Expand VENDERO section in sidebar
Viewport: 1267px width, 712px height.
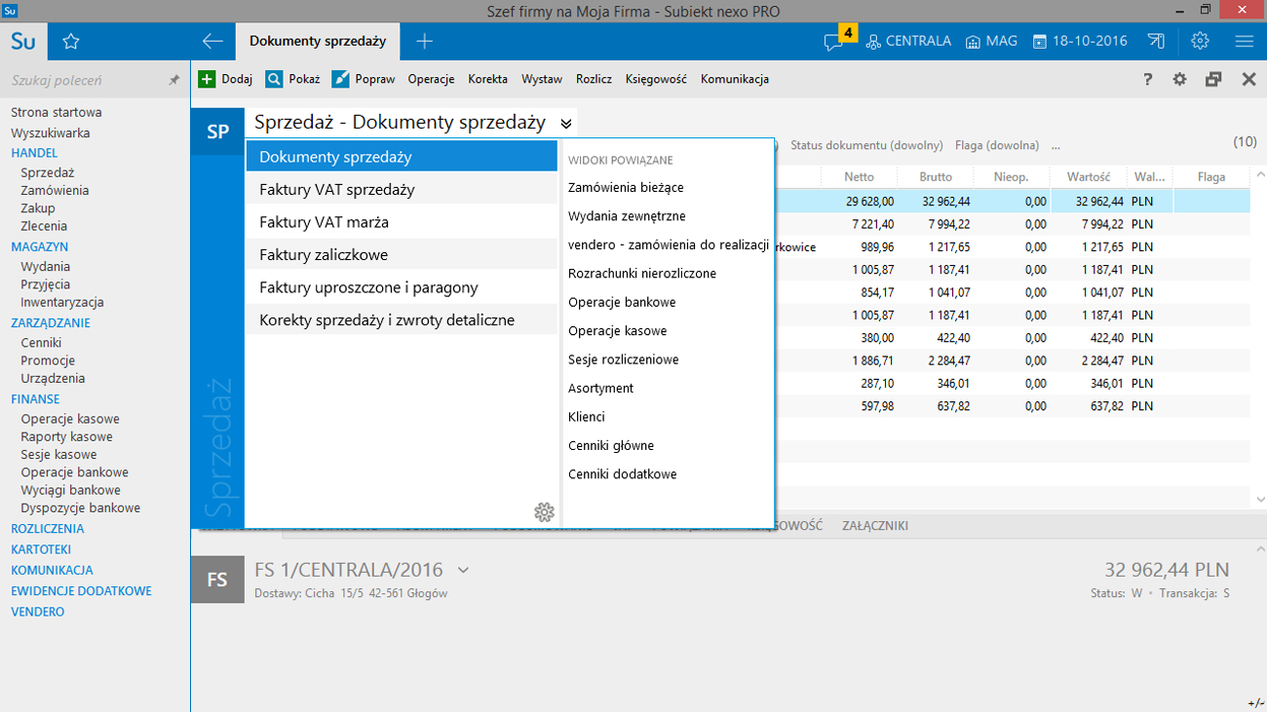click(x=38, y=612)
